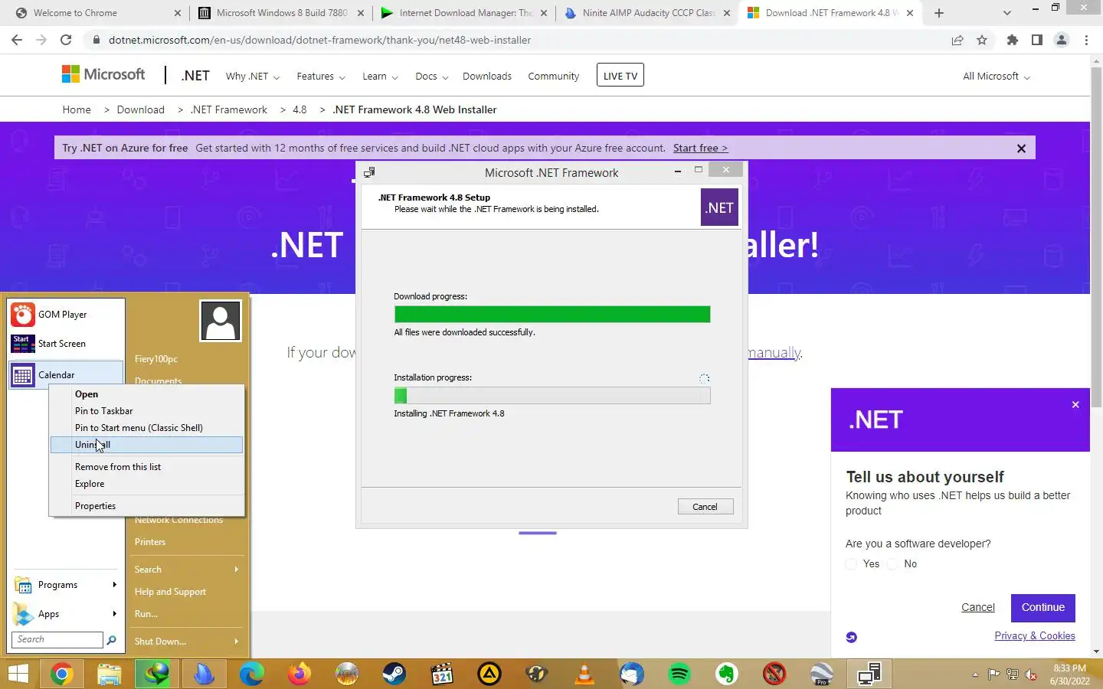Viewport: 1103px width, 689px height.
Task: Click the volume muted tray icon
Action: coord(1031,674)
